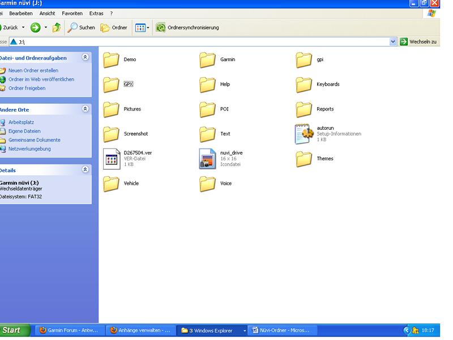Open the Extras menu
The height and width of the screenshot is (340, 453).
click(96, 14)
